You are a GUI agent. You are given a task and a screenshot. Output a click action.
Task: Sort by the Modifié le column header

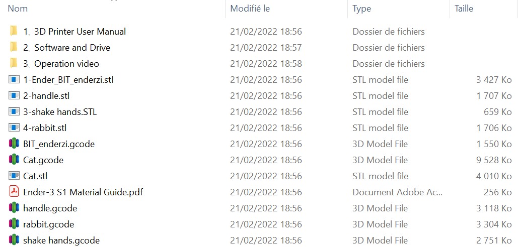pyautogui.click(x=250, y=9)
